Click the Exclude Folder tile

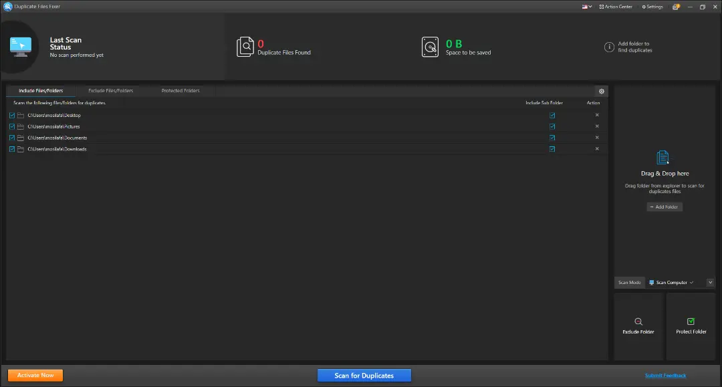[638, 326]
